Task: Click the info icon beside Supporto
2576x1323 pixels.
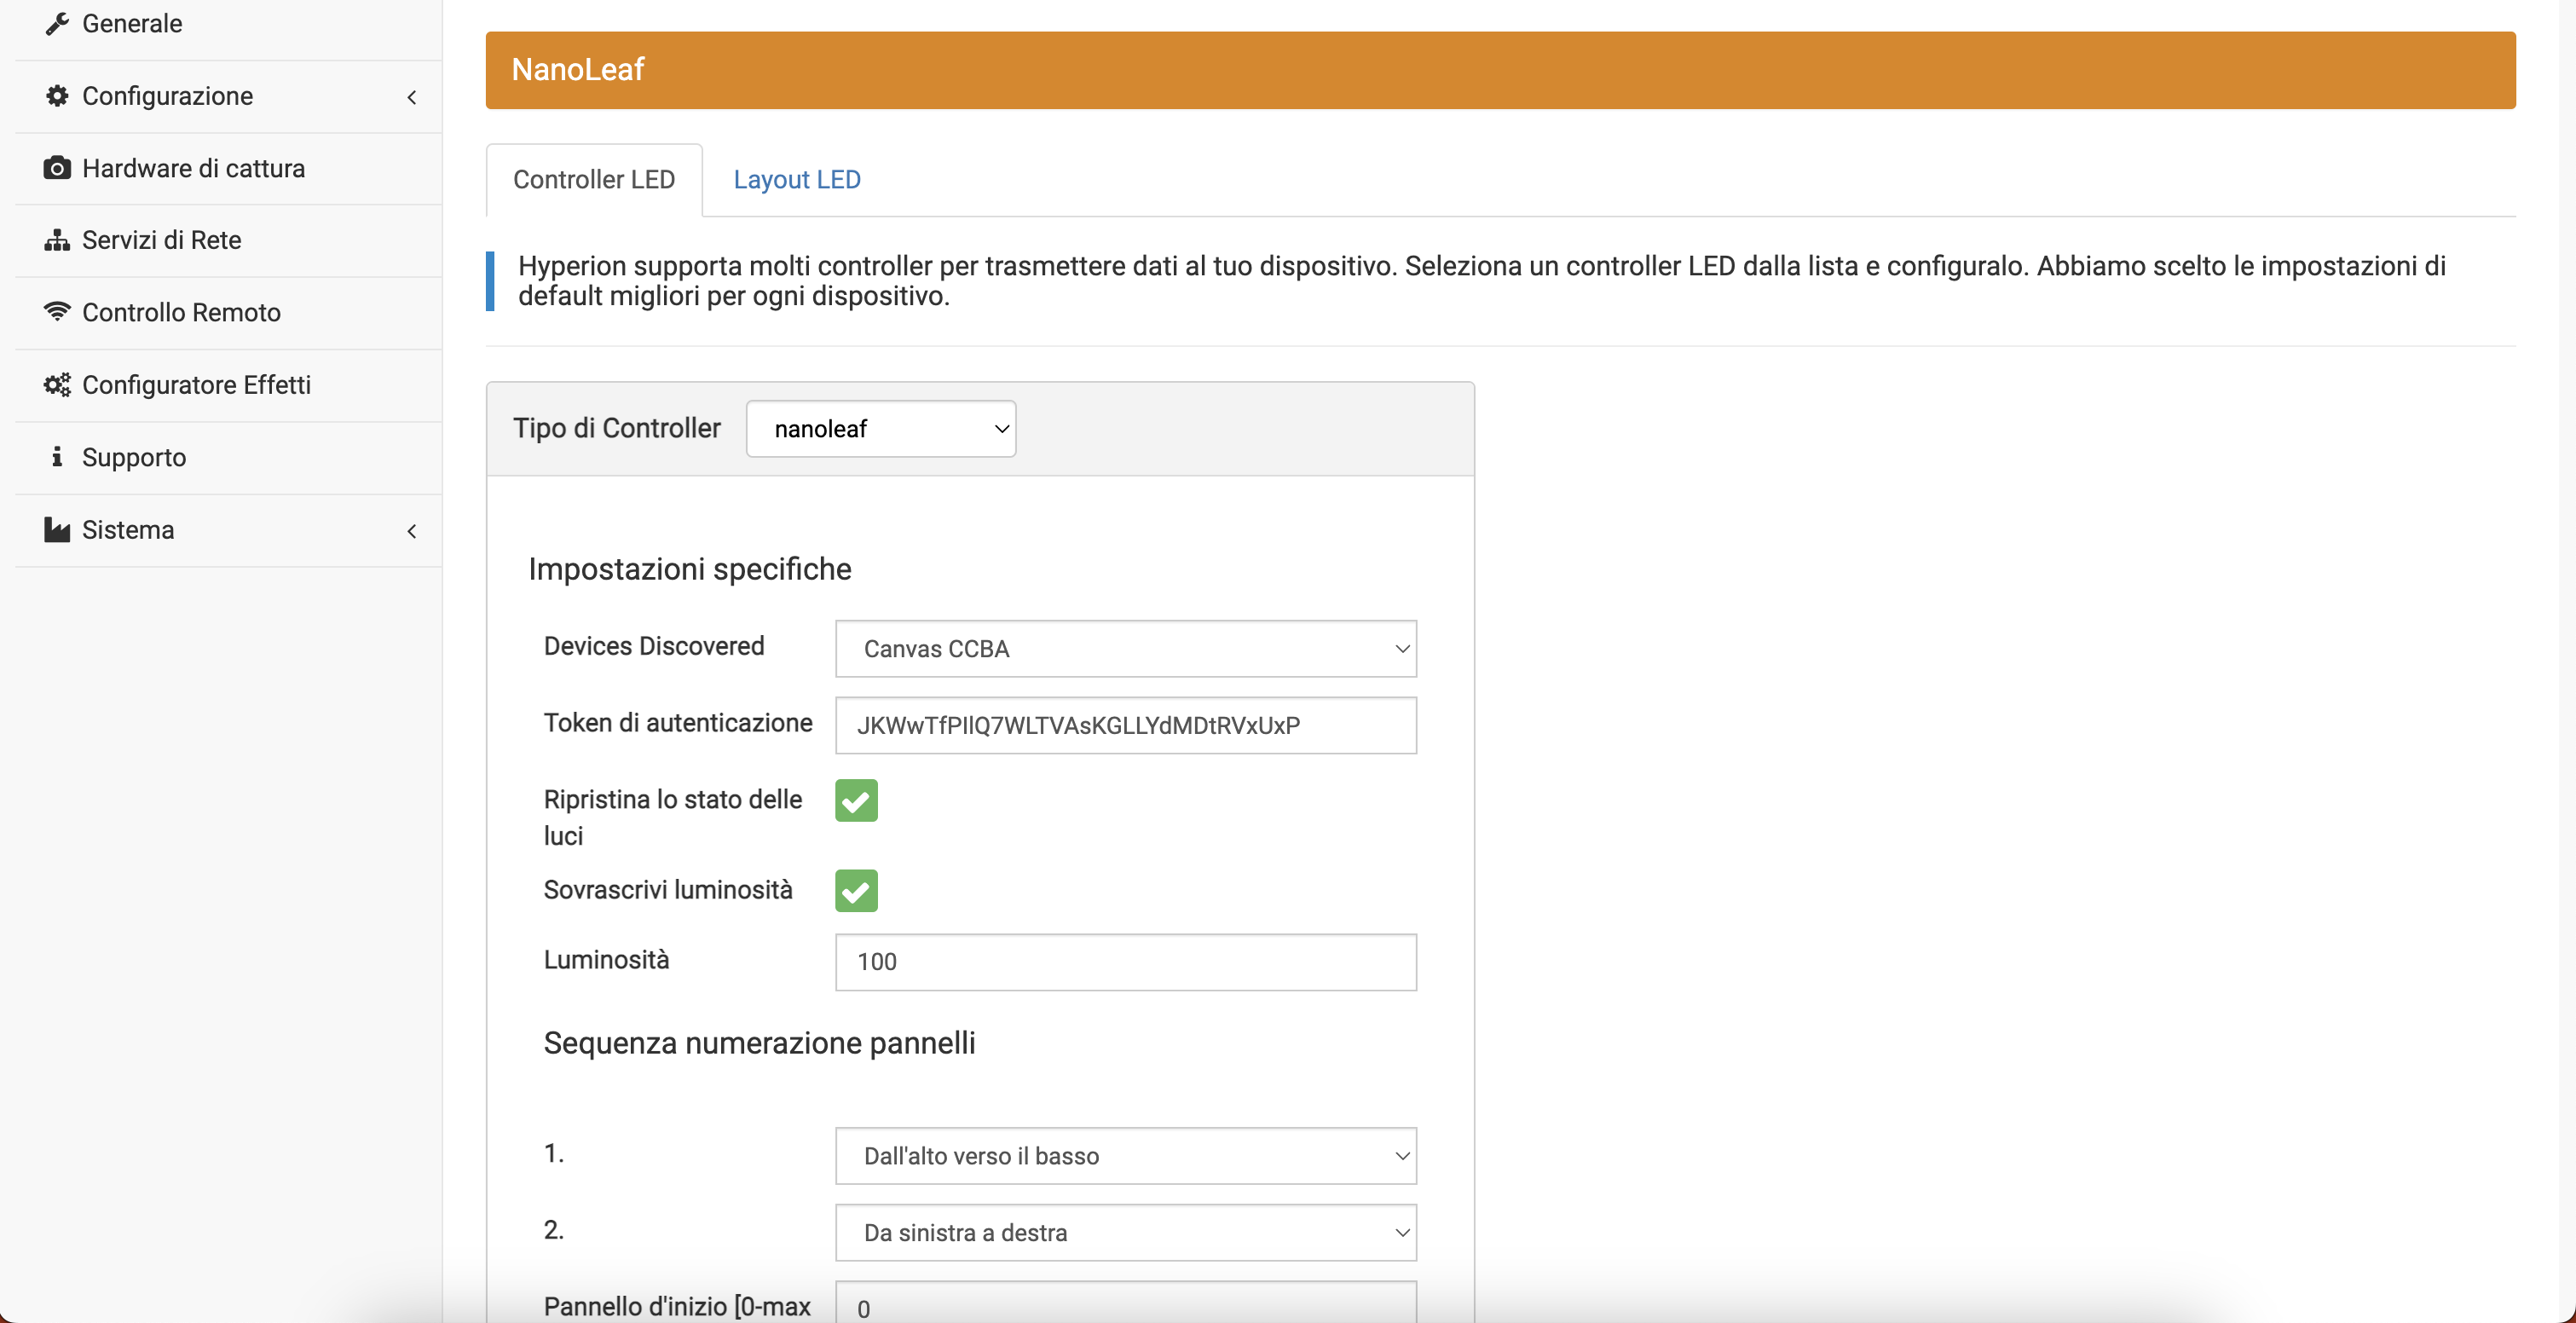Action: [x=57, y=457]
